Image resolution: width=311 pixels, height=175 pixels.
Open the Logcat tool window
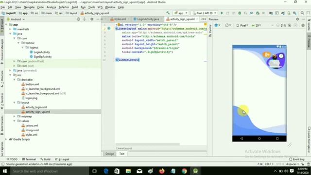(62, 159)
